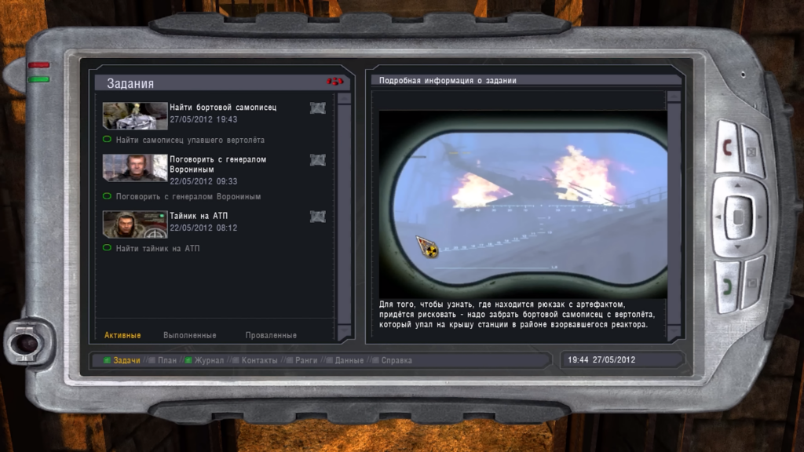Click task details scrollbar up arrow

[x=674, y=97]
